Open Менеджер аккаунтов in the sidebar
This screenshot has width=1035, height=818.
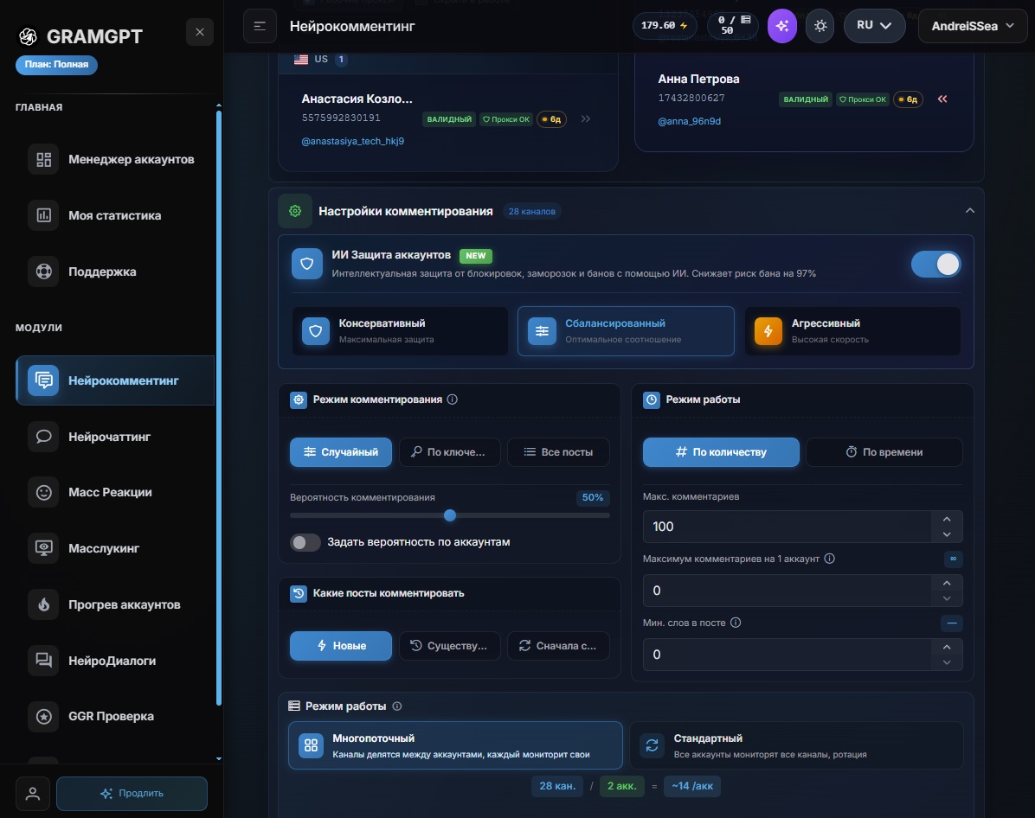click(x=115, y=160)
